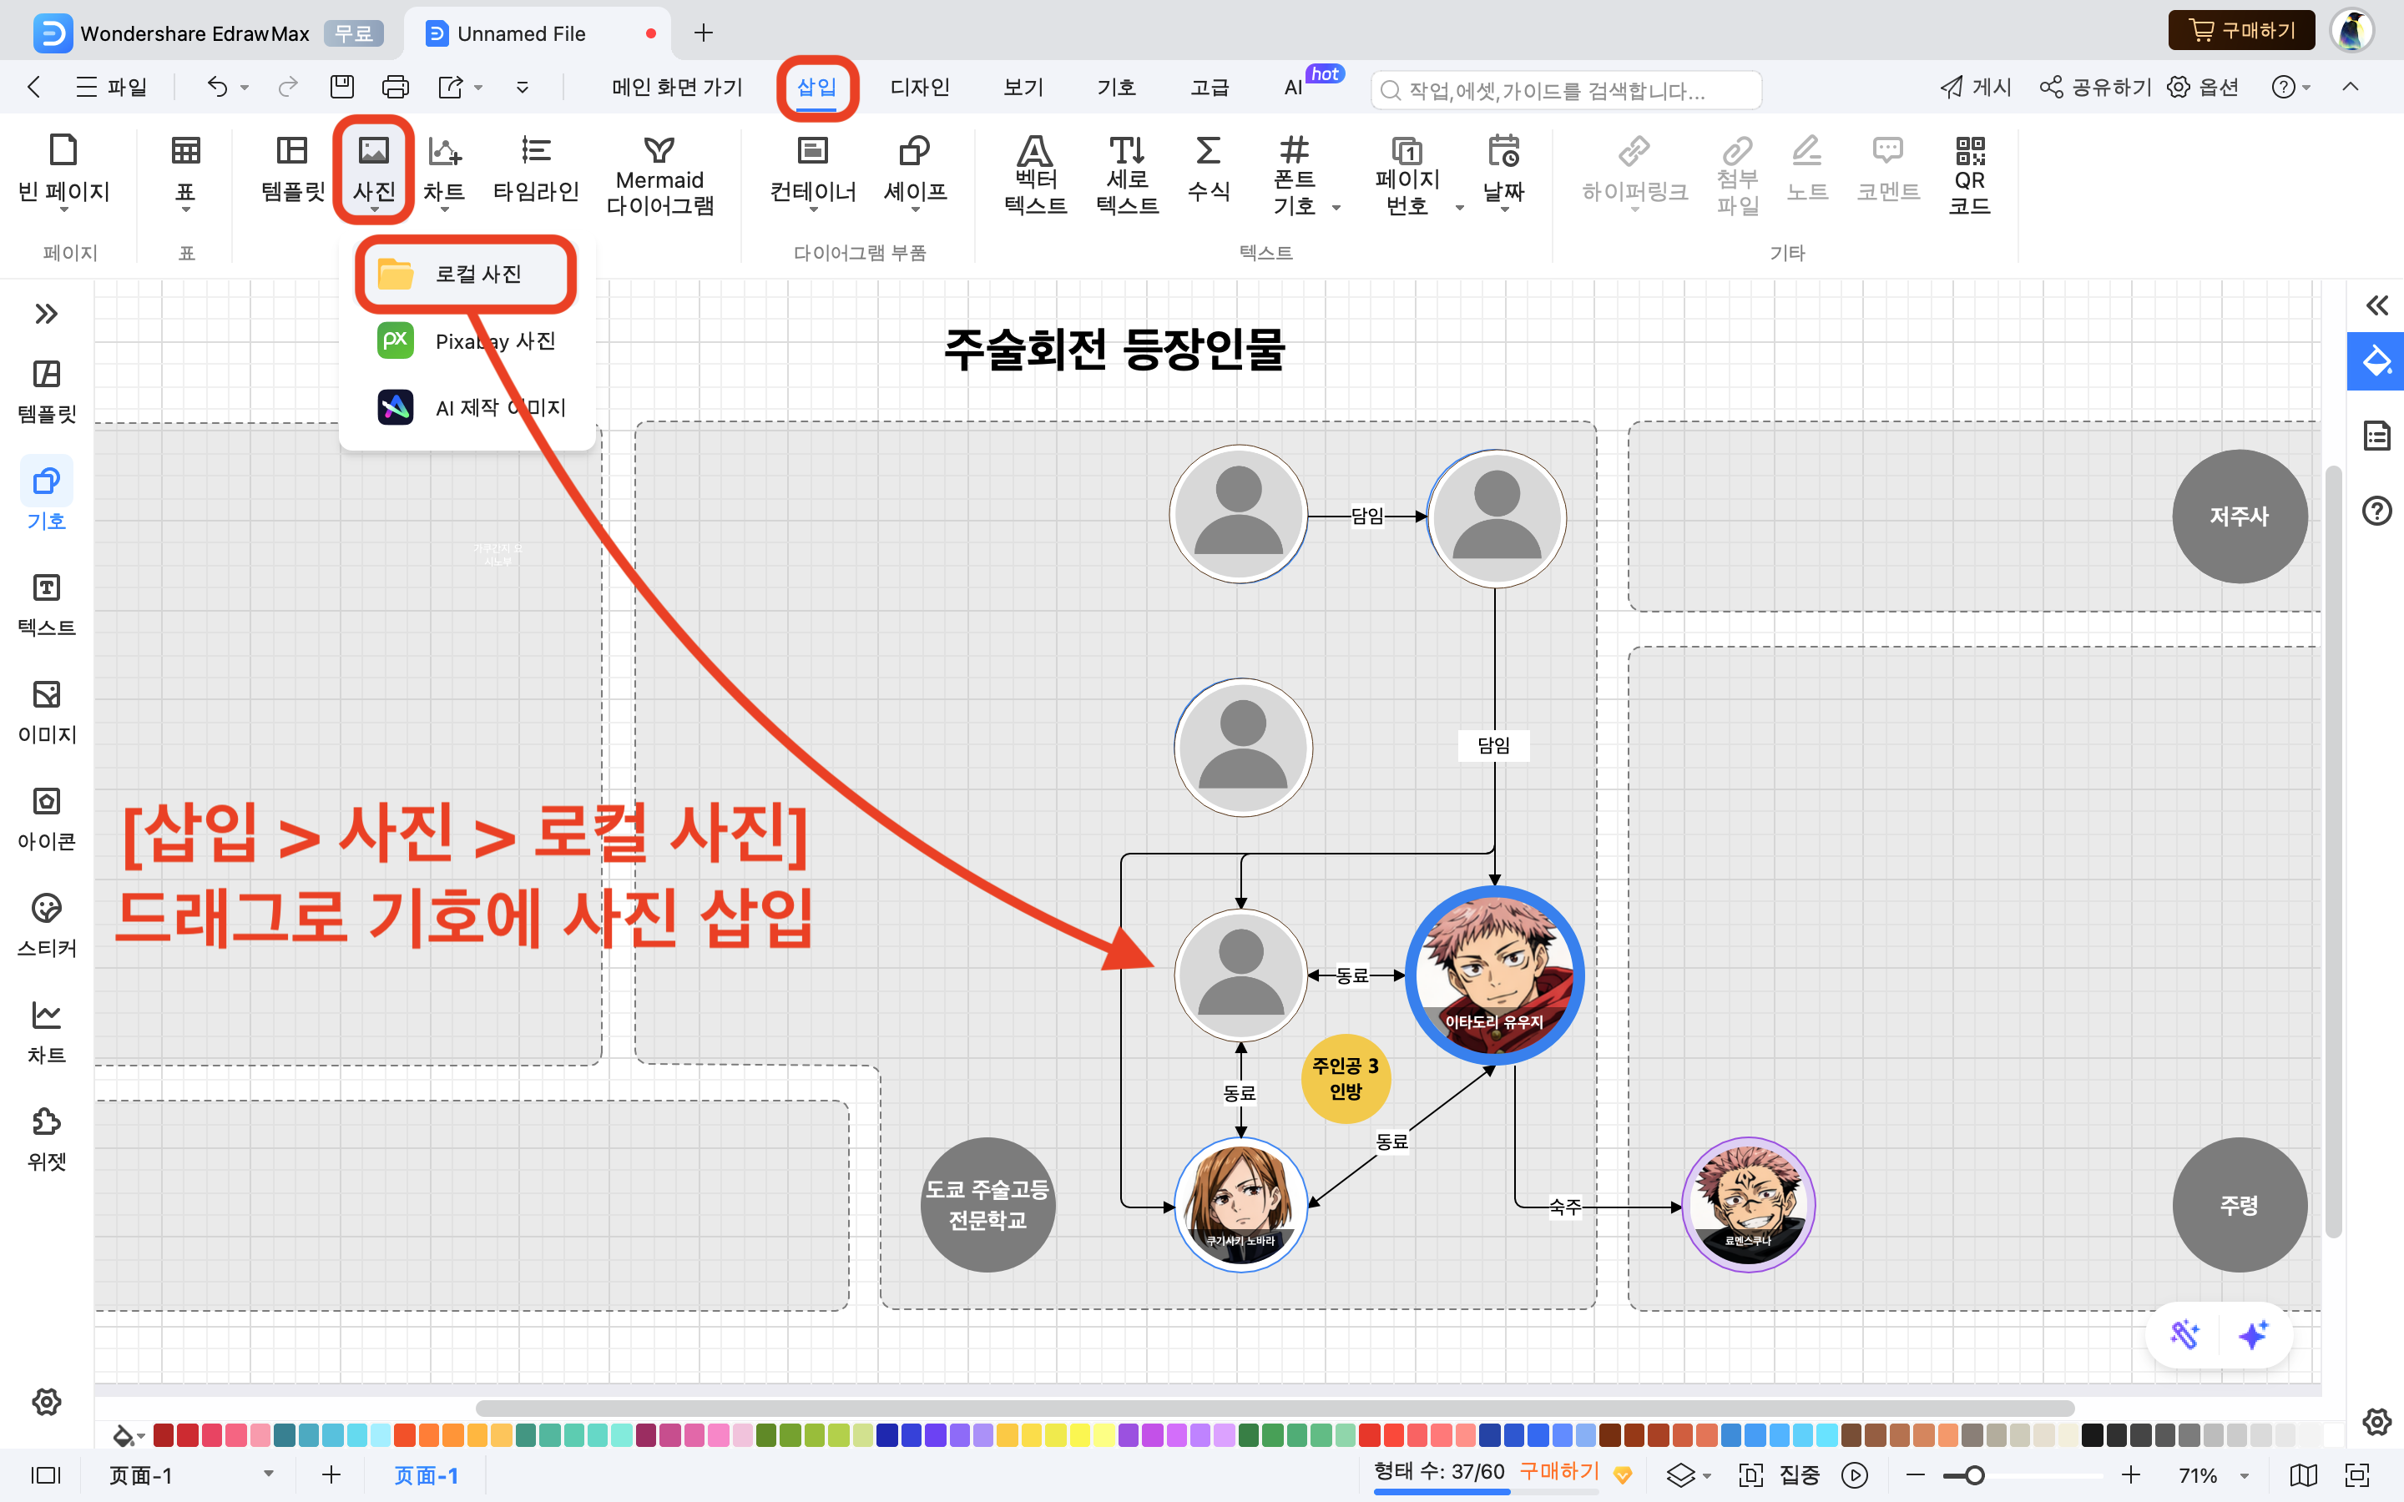Image resolution: width=2404 pixels, height=1502 pixels.
Task: Expand the left sidebar with double chevron
Action: pos(46,314)
